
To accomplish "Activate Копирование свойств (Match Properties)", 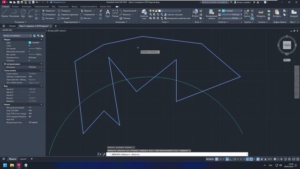I will 211,14.
